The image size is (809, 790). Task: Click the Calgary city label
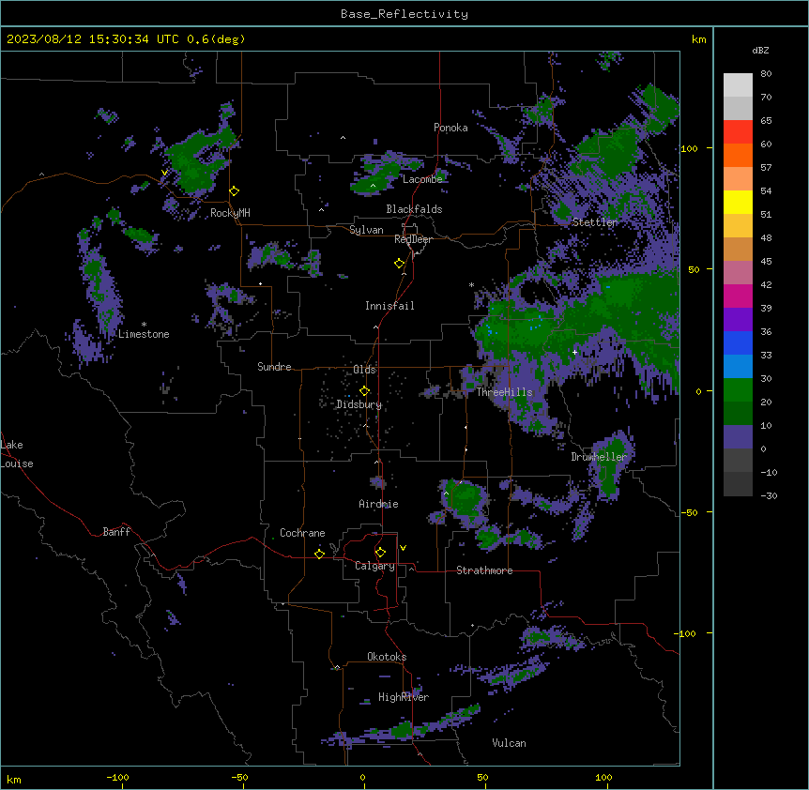(x=374, y=566)
